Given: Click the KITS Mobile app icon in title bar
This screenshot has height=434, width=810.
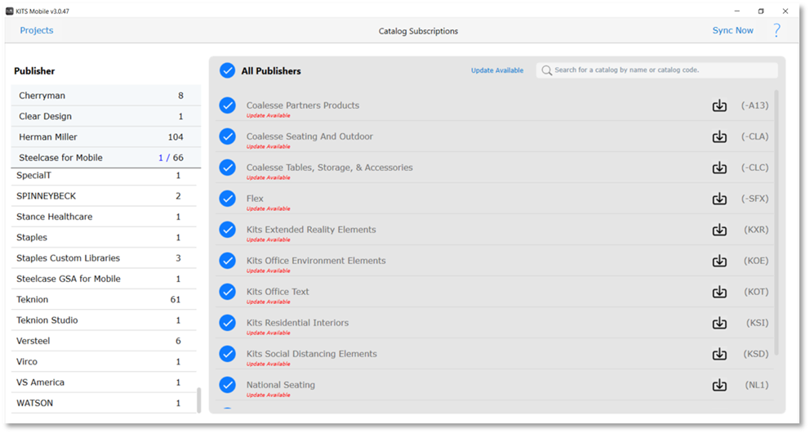Looking at the screenshot, I should coord(9,11).
